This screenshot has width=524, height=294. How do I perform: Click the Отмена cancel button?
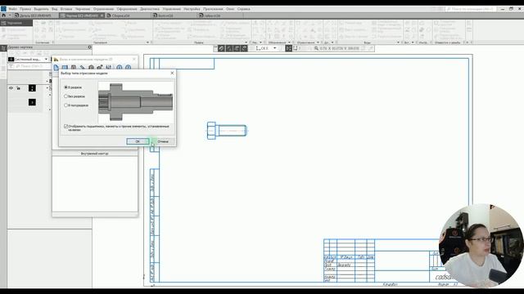pos(163,141)
